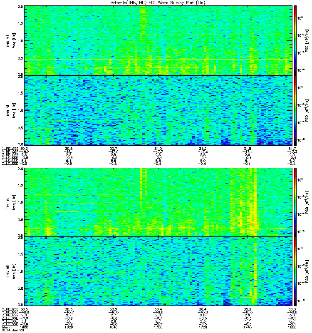
Task: Click the THB B-parallel PSD color bar
Action: 295,110
